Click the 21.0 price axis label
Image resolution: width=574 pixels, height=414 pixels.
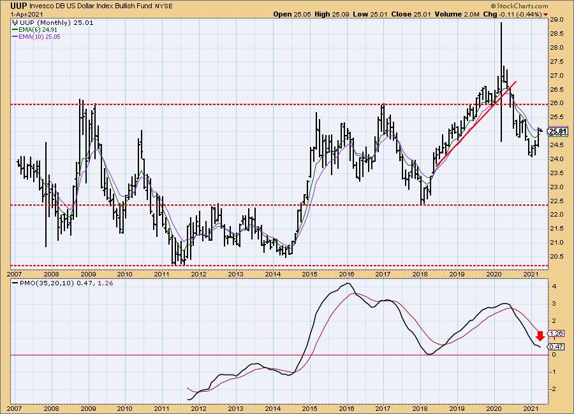pyautogui.click(x=556, y=243)
